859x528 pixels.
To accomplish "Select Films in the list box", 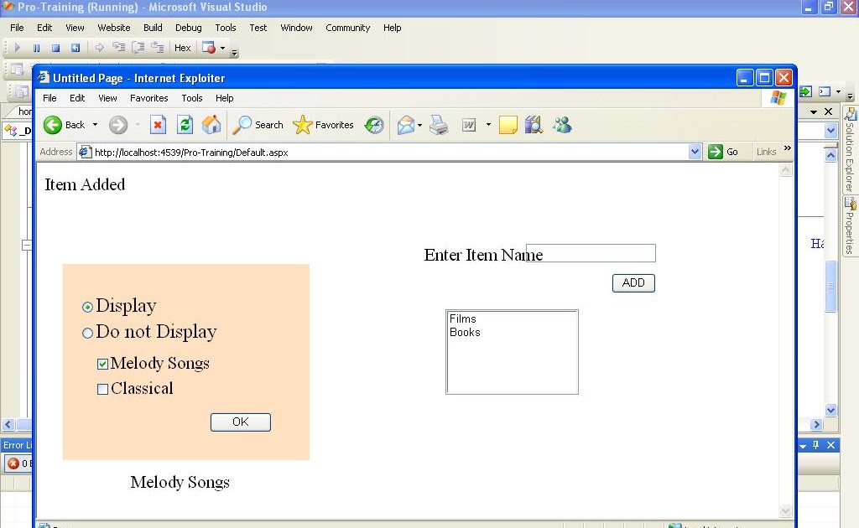I will [463, 318].
